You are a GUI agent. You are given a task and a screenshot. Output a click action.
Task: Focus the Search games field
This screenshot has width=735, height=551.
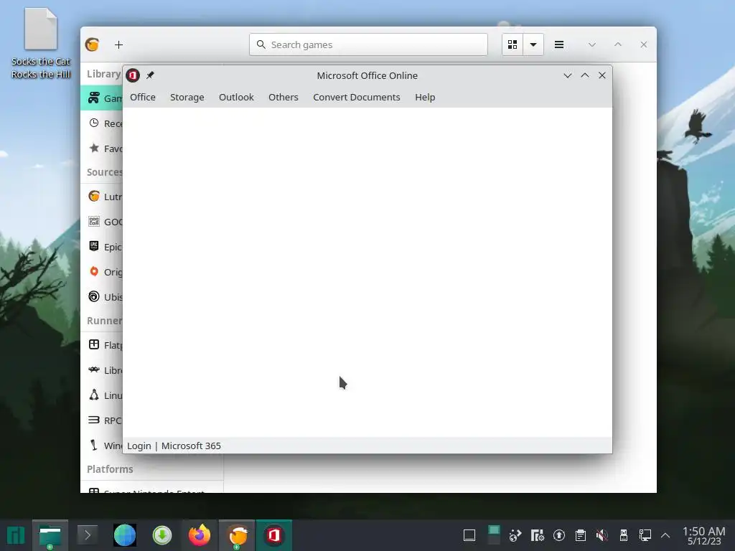click(368, 44)
